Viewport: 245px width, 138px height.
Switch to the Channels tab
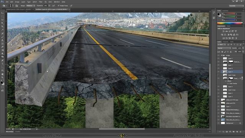[x=225, y=42]
